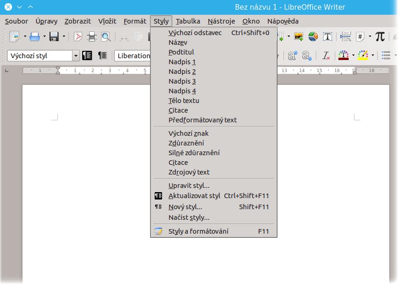The width and height of the screenshot is (398, 284).
Task: Click the New document icon in toolbar
Action: click(15, 37)
